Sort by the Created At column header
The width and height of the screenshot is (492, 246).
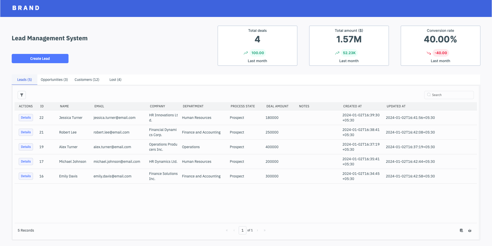click(352, 106)
